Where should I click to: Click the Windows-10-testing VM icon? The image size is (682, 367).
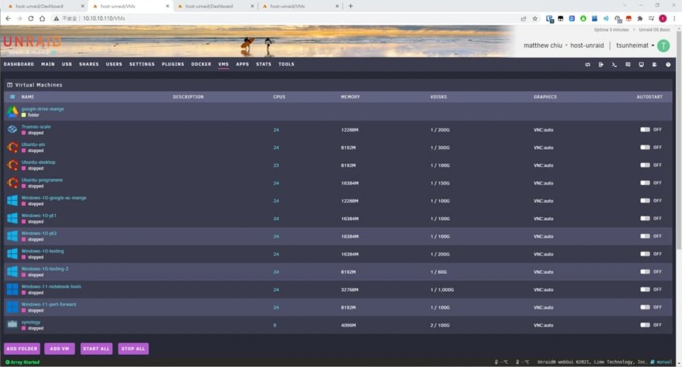coord(12,254)
